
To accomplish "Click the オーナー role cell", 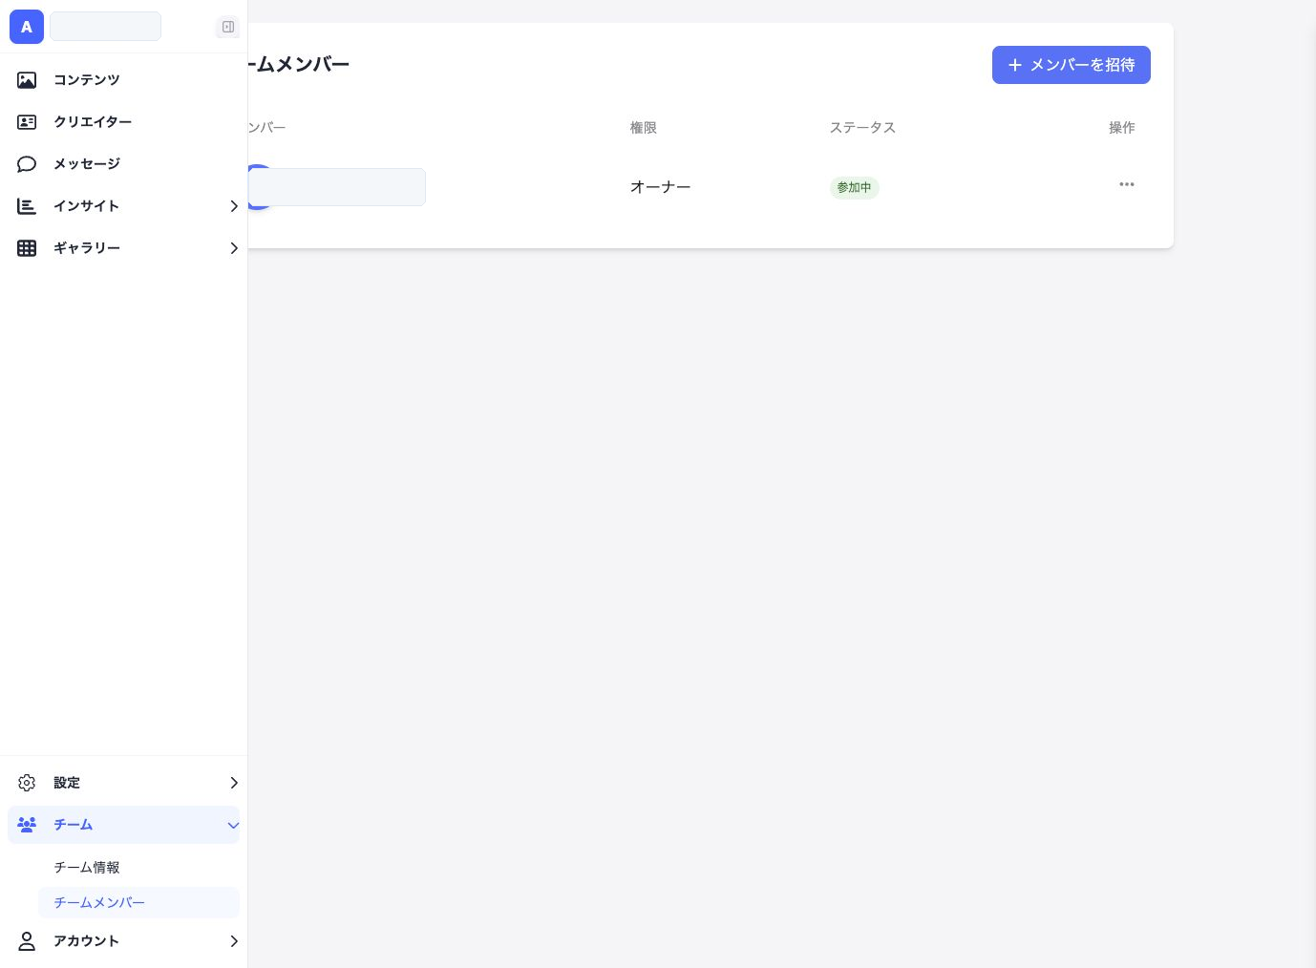I will pos(660,187).
